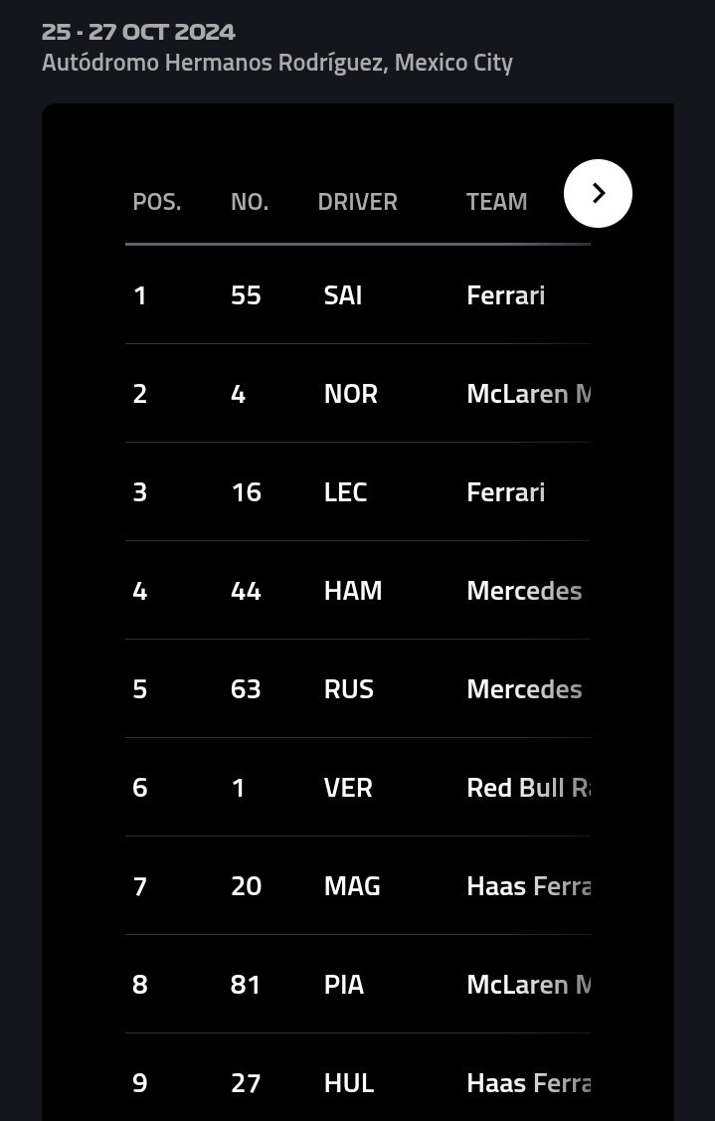The width and height of the screenshot is (715, 1121).
Task: Click driver LEC entry
Action: tap(345, 492)
